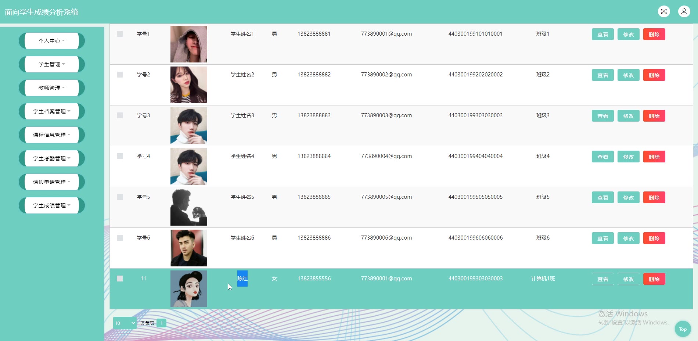Image resolution: width=698 pixels, height=341 pixels.
Task: Edit the 学生姓名3 record
Action: pos(628,116)
